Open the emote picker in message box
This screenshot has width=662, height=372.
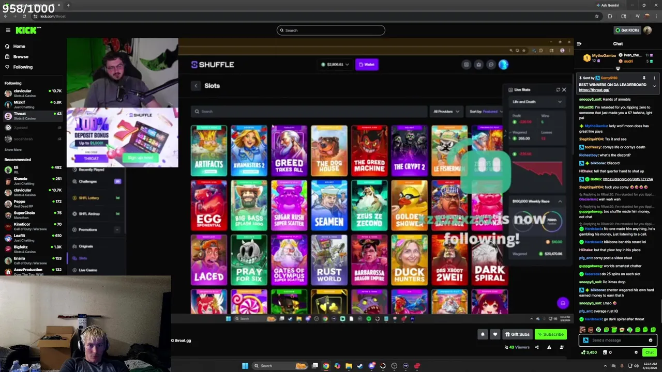tap(651, 340)
